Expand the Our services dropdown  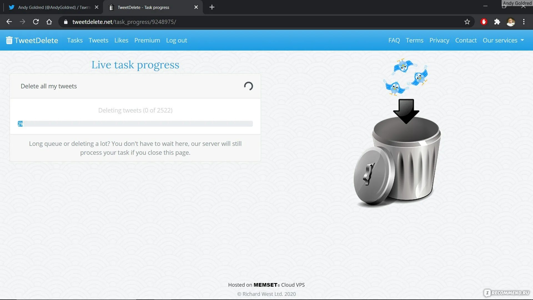tap(503, 40)
